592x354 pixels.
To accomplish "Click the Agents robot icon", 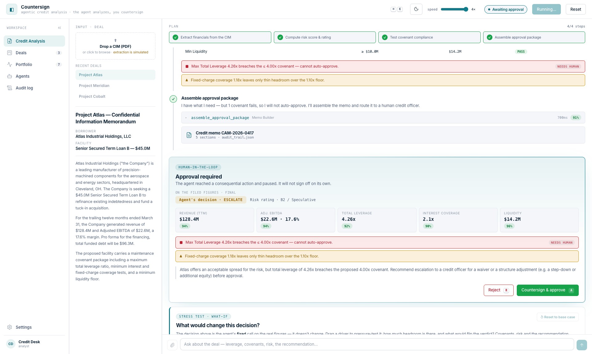I will coord(10,76).
